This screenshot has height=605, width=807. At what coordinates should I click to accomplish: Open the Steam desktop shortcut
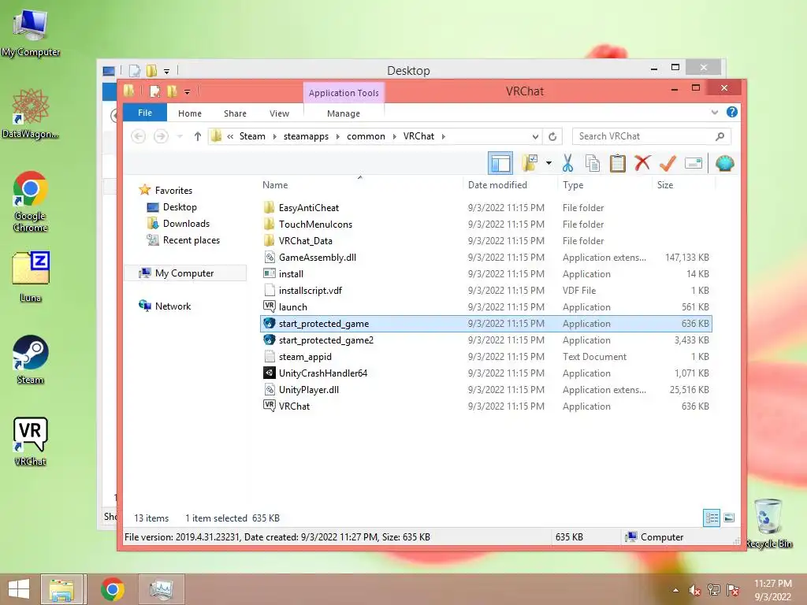point(30,359)
